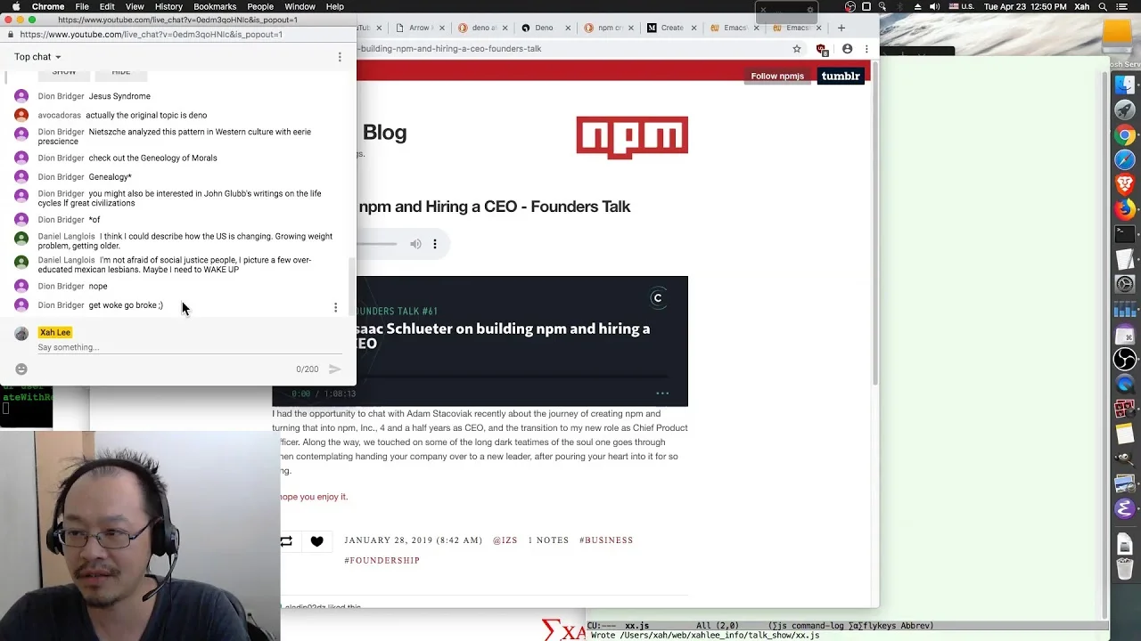Image resolution: width=1141 pixels, height=641 pixels.
Task: Open Chrome three-dot menu
Action: (x=866, y=49)
